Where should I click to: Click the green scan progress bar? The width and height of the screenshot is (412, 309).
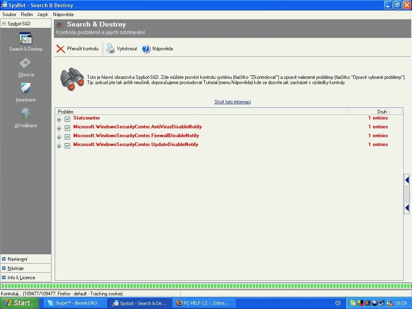click(206, 286)
